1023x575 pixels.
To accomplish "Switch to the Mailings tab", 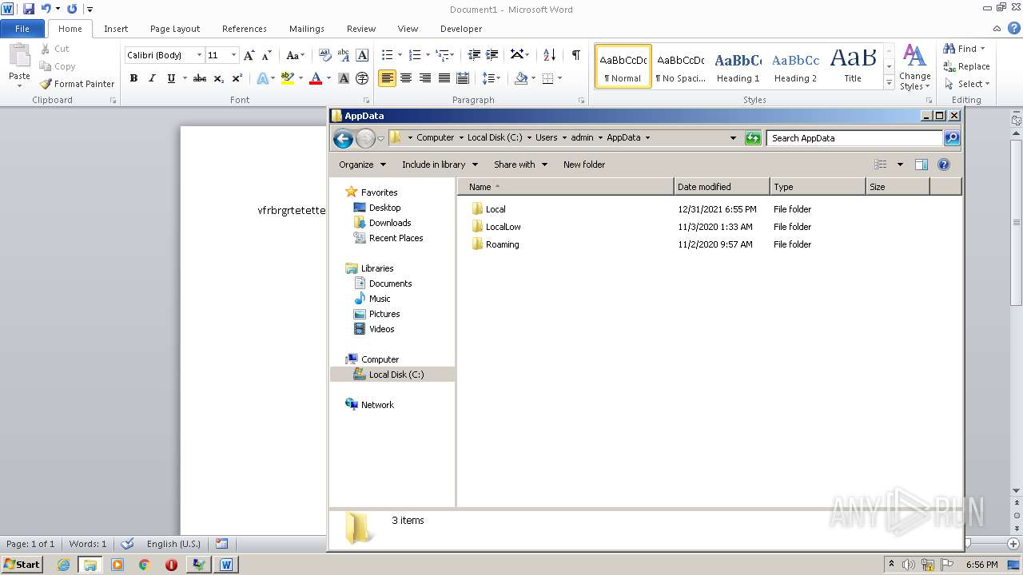I will 307,29.
